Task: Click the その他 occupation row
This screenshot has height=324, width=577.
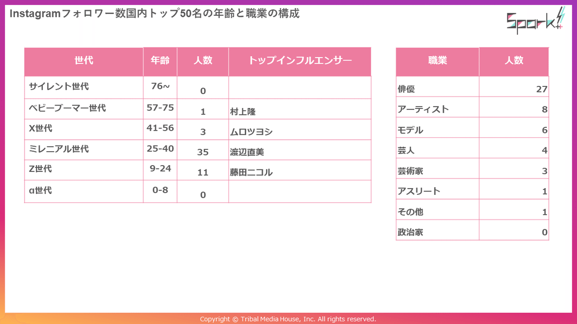Action: [x=472, y=209]
